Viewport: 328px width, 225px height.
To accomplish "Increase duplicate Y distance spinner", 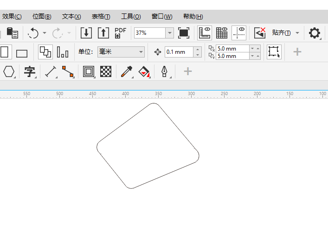I will (258, 56).
